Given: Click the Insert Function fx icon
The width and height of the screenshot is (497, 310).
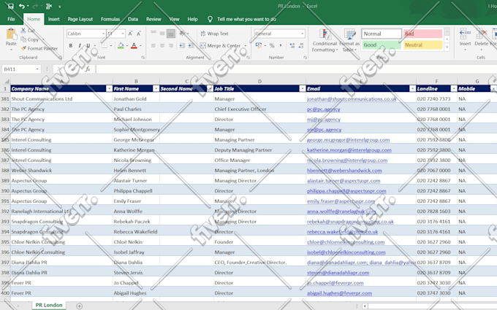Looking at the screenshot, I should click(x=88, y=69).
